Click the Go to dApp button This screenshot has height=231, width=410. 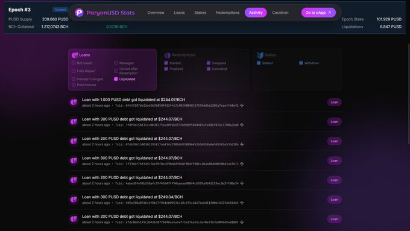click(x=318, y=13)
